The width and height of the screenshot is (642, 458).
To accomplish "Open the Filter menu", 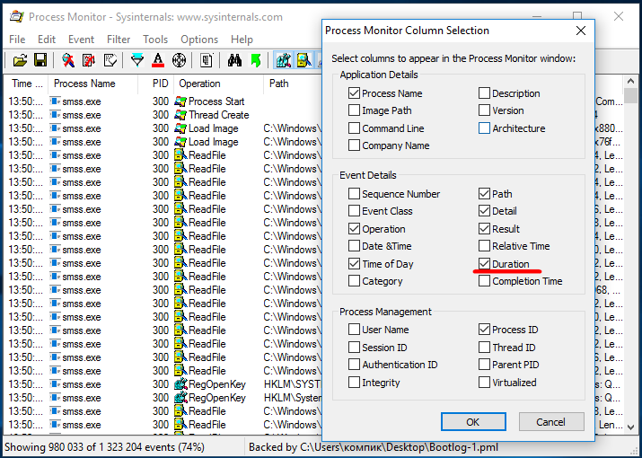I will [119, 40].
